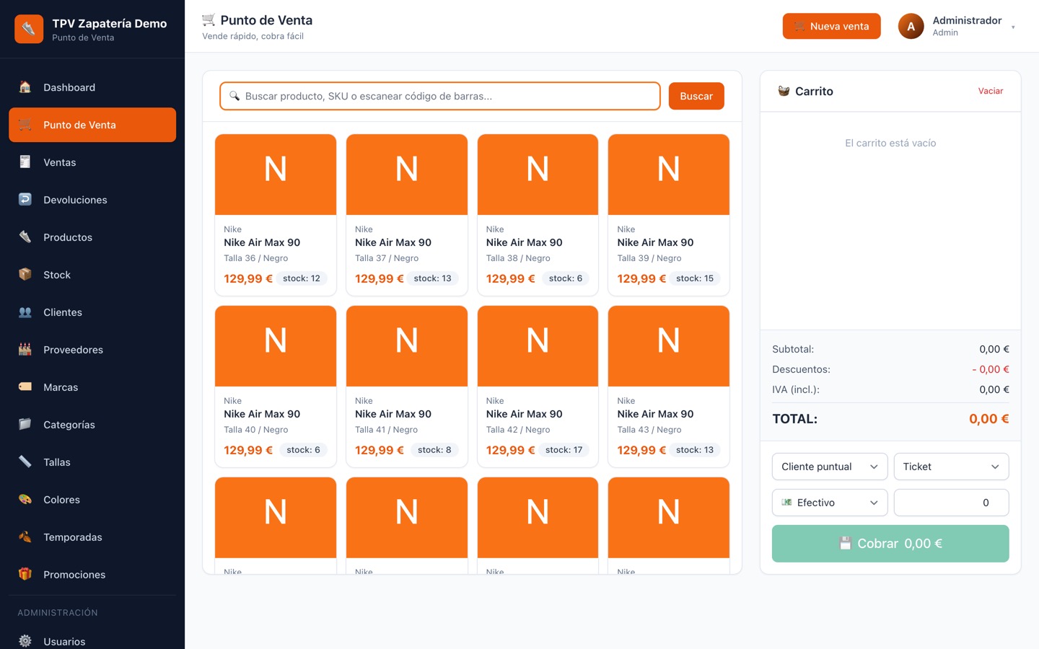Click the Carrito basket icon
The width and height of the screenshot is (1039, 649).
pos(784,91)
